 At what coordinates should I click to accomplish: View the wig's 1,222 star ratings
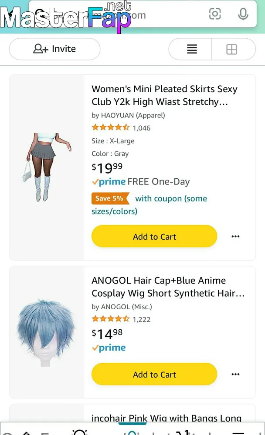(x=121, y=319)
